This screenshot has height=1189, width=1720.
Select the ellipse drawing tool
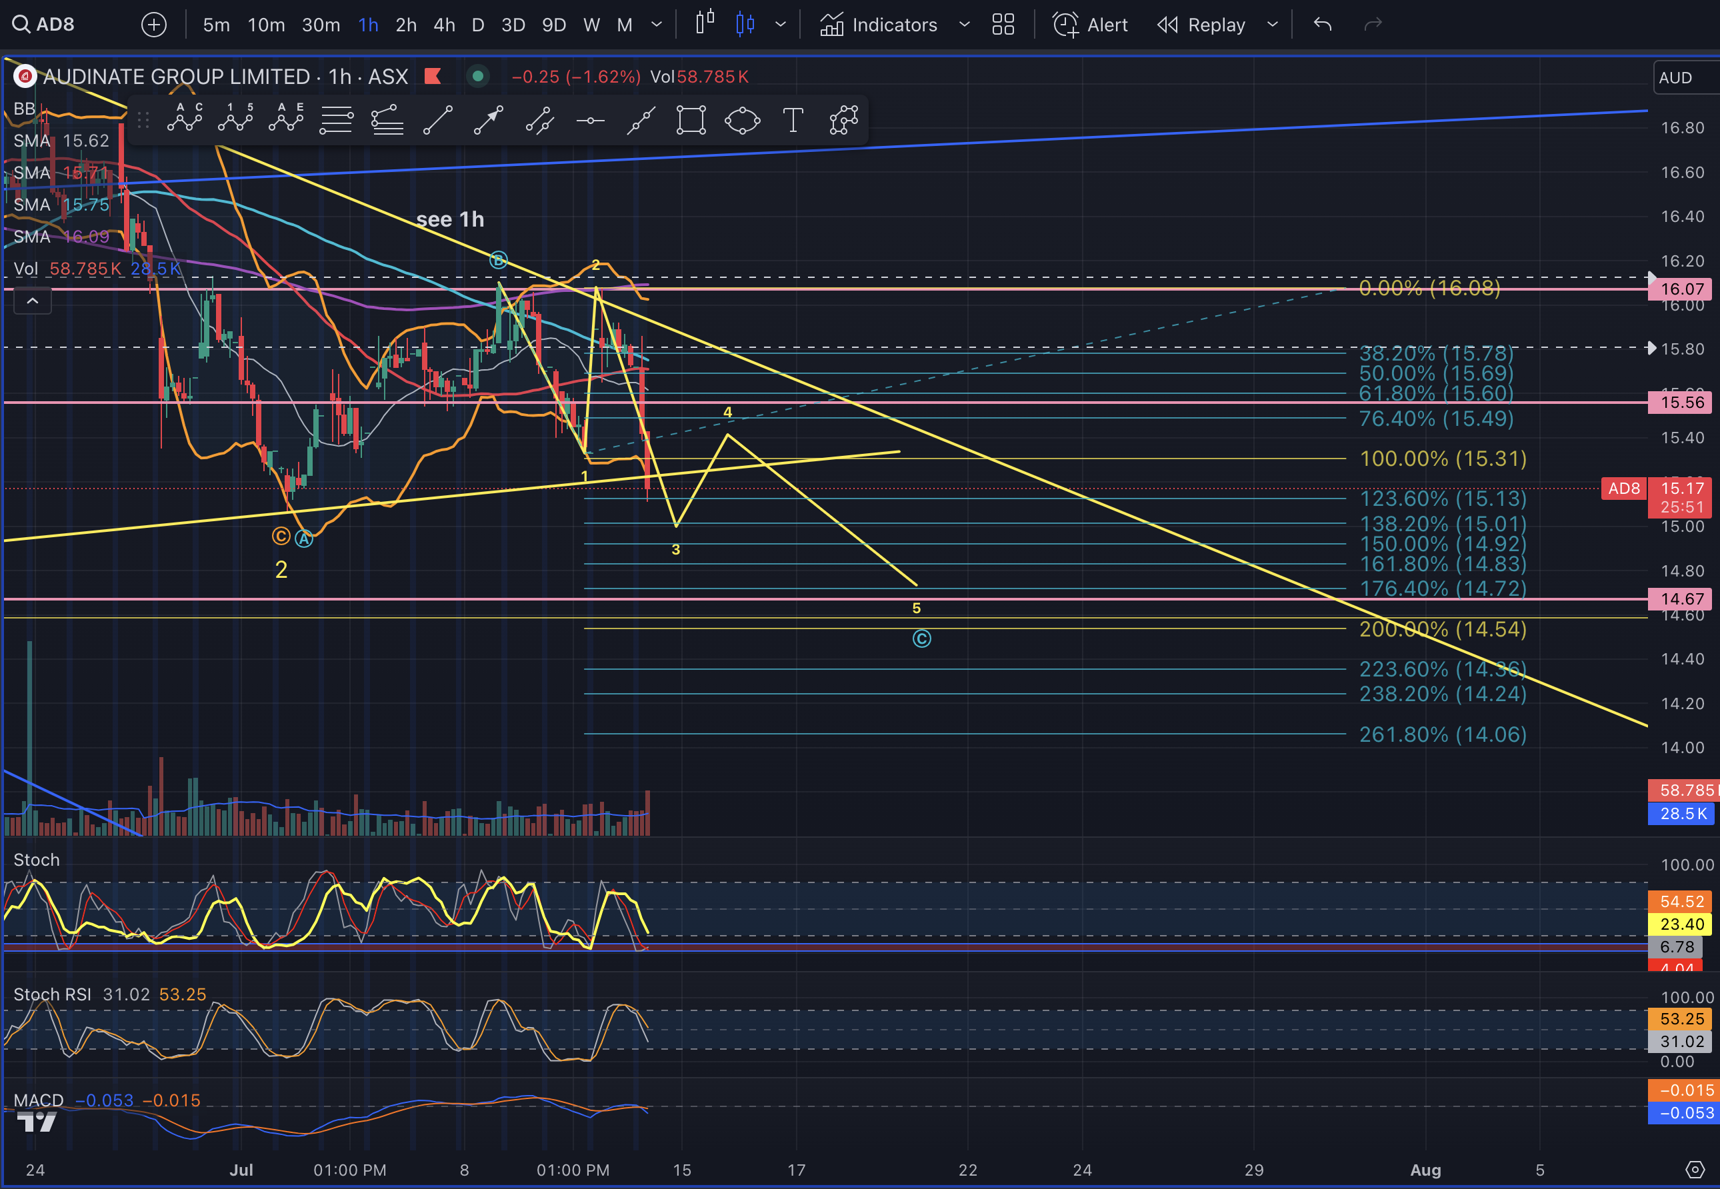pos(742,120)
